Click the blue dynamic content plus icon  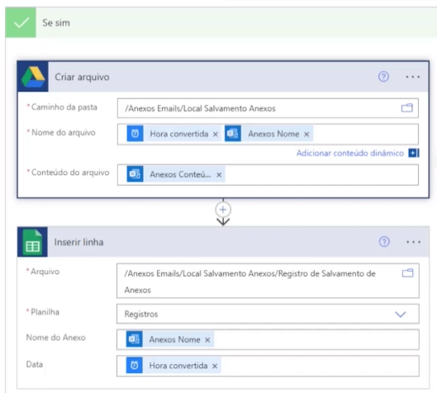pos(414,153)
